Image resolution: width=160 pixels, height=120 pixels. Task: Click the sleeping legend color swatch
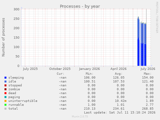pos(5,78)
